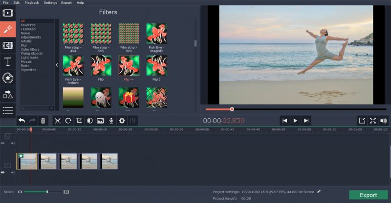391x203 pixels.
Task: Open clip properties gear icon
Action: tap(122, 121)
